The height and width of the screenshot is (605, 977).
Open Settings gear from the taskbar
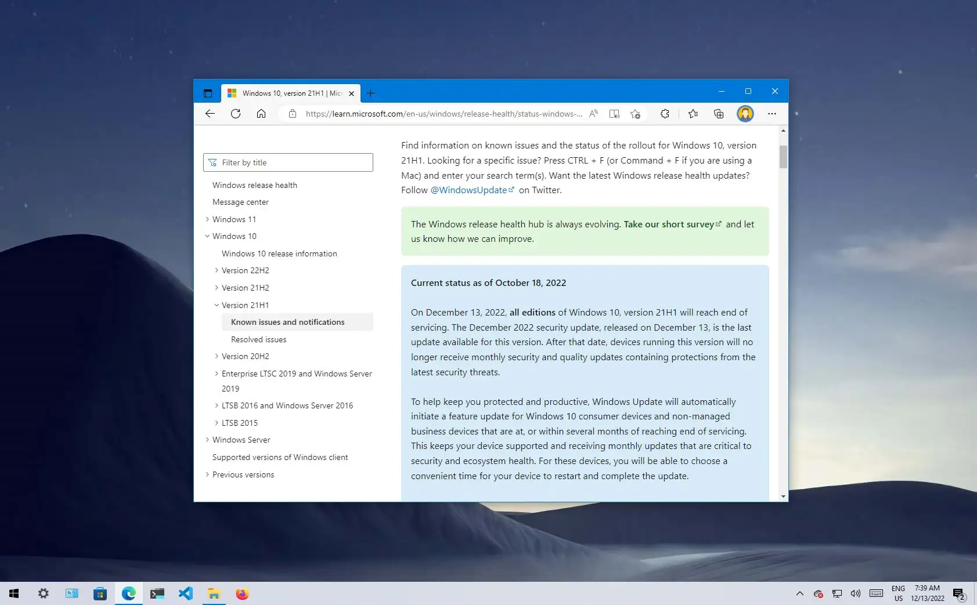click(44, 593)
